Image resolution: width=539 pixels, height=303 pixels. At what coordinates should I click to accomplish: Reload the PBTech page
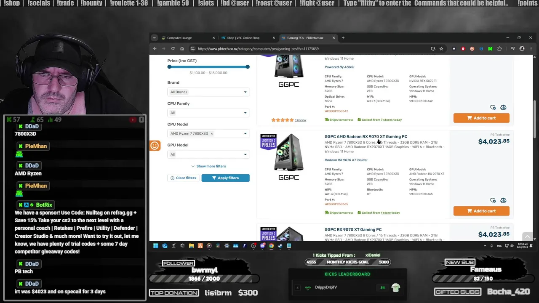[x=173, y=48]
